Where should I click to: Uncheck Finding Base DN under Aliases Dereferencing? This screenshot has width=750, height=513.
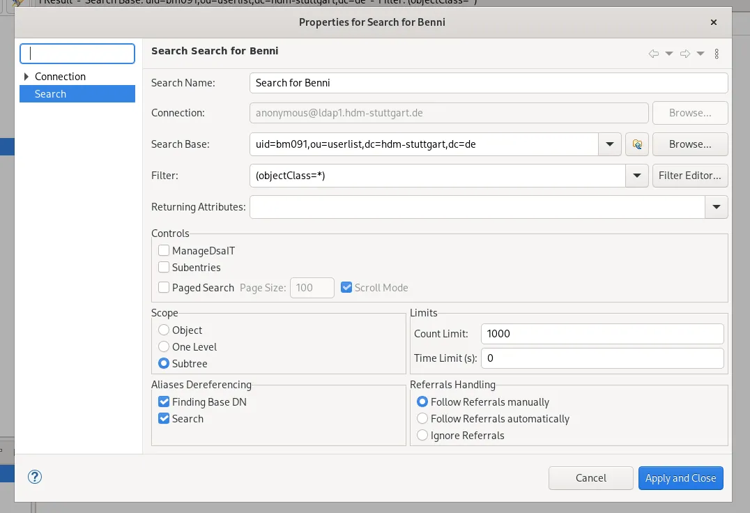pyautogui.click(x=163, y=401)
